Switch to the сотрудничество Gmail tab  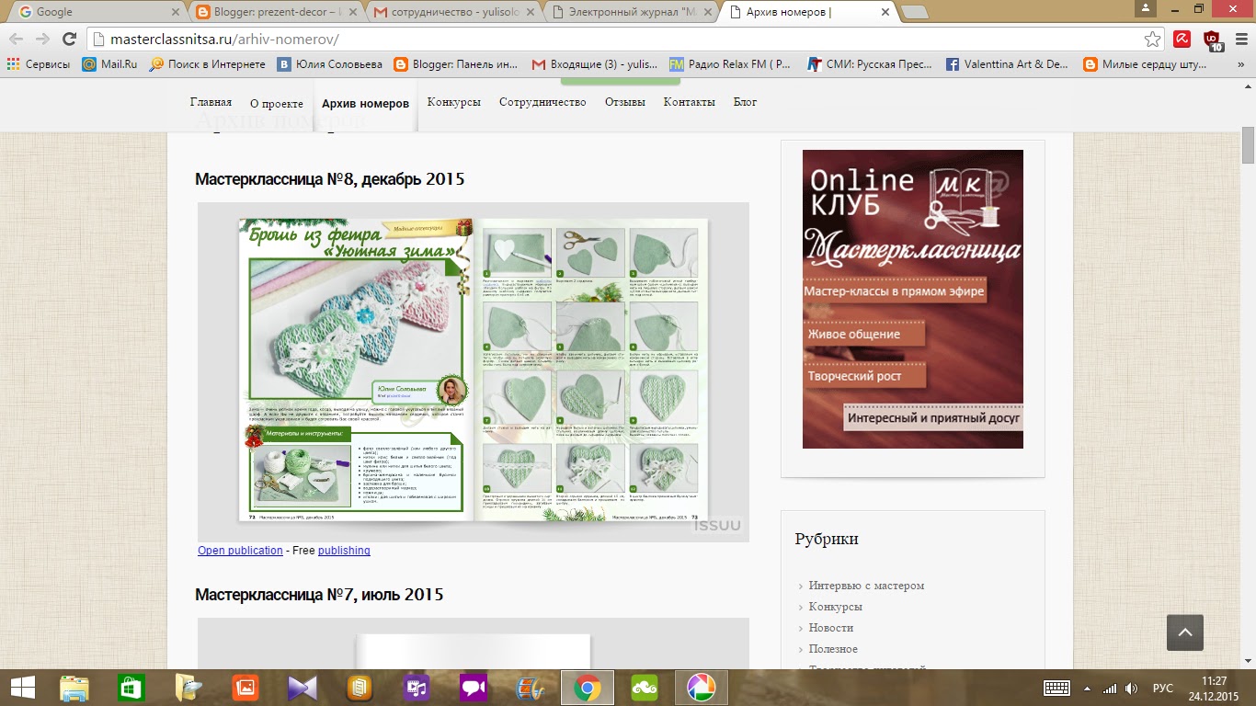(453, 12)
